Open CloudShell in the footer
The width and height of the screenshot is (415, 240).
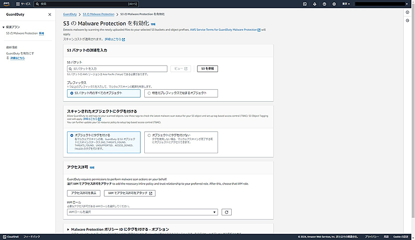pyautogui.click(x=11, y=237)
